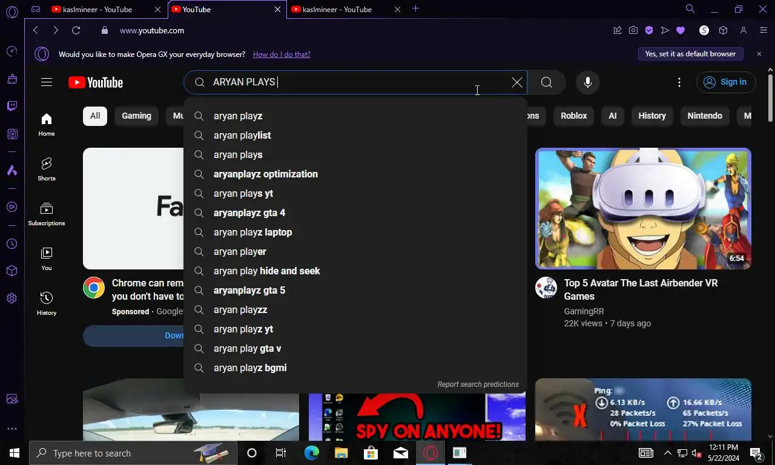Select the Gaming filter chip
Screen dimensions: 775x465
[x=136, y=116]
